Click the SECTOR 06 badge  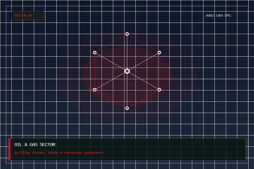click(x=28, y=16)
